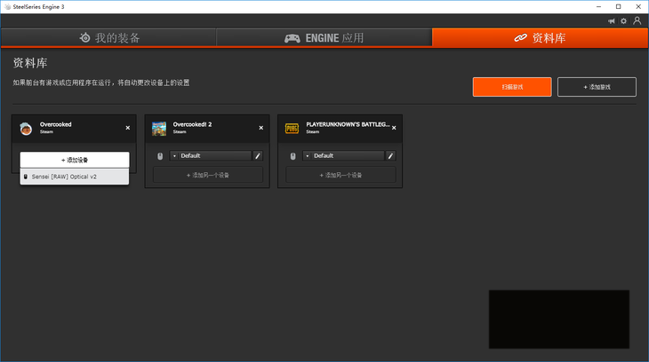Open Default config dropdown for Overcooked! 2
649x362 pixels.
[211, 156]
